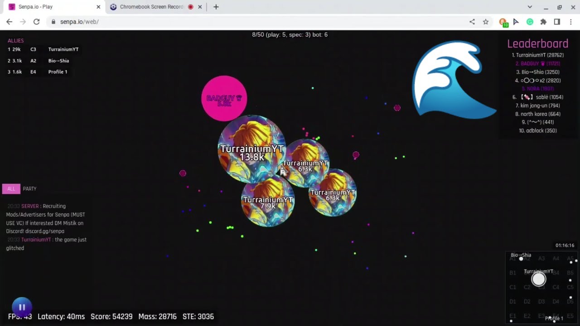The height and width of the screenshot is (326, 580).
Task: Click the Bio→Shia marker on the minimap
Action: pos(521,259)
